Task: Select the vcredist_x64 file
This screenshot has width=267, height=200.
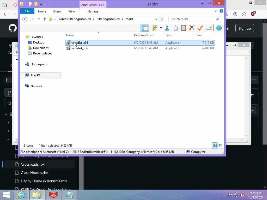Action: (x=140, y=43)
